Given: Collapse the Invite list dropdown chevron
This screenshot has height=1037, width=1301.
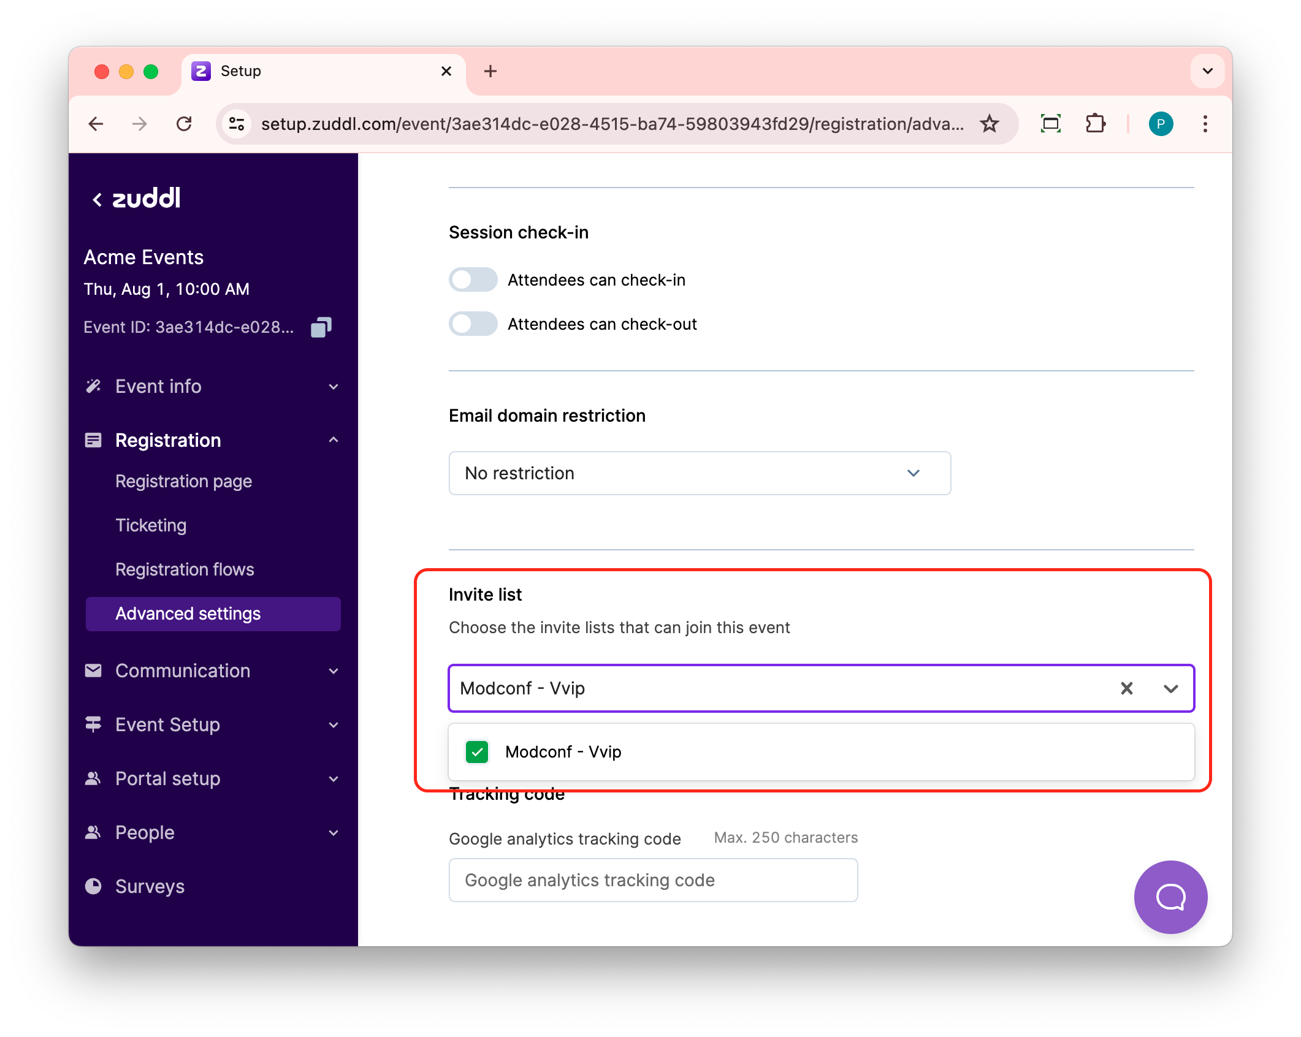Looking at the screenshot, I should [x=1170, y=688].
